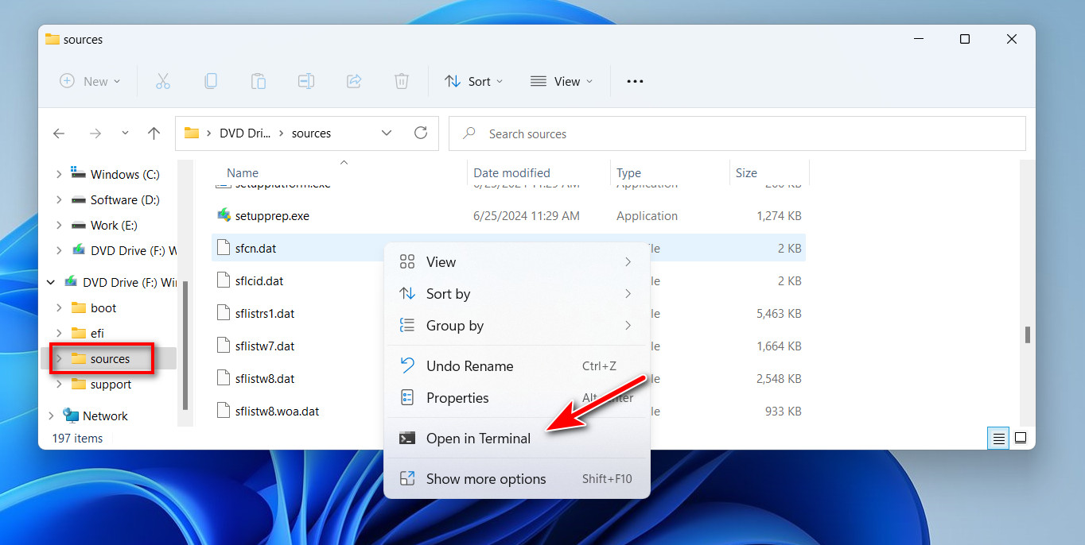Cut the selected file
The image size is (1085, 545).
click(163, 80)
